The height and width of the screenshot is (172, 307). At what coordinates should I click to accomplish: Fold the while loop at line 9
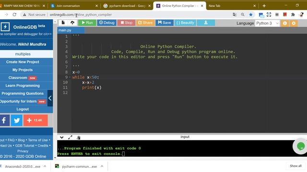tap(70, 77)
